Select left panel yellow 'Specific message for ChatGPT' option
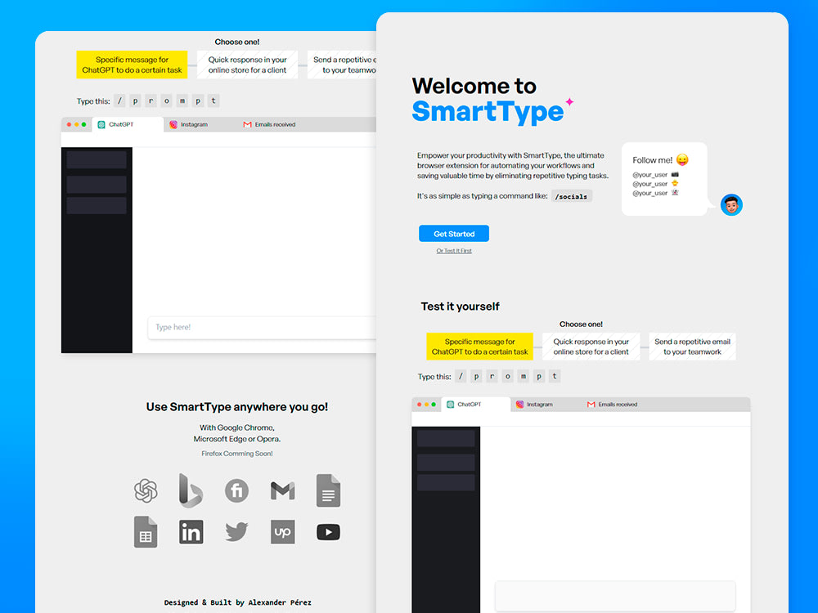 132,65
